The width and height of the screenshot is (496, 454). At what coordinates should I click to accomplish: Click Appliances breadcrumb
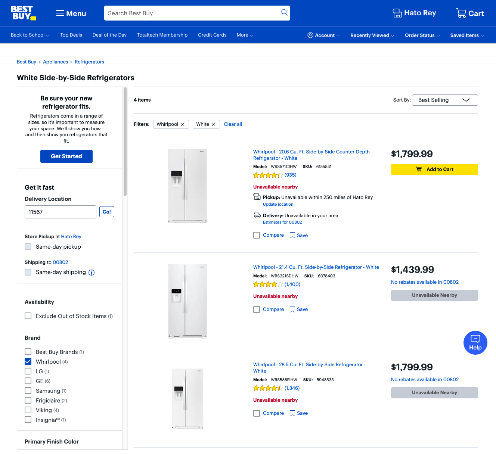coord(55,62)
